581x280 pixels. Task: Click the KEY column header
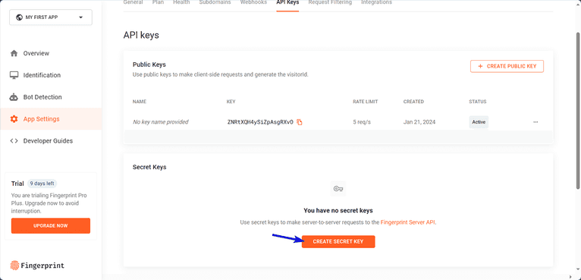231,102
